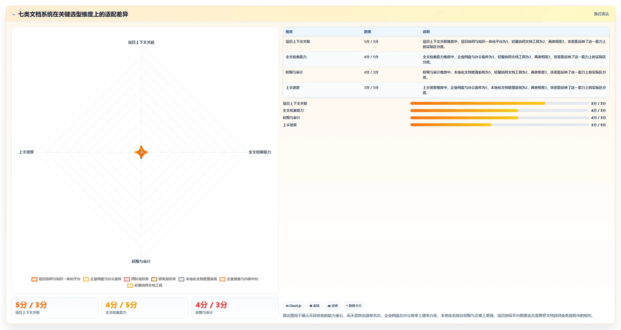The image size is (621, 330).
Task: Toggle 项目协同与知识一体化平台 legend series
Action: [x=56, y=279]
